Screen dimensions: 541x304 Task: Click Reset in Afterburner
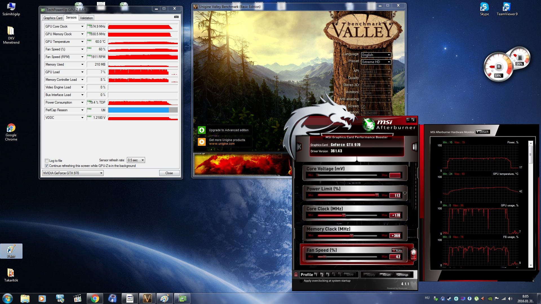(386, 275)
